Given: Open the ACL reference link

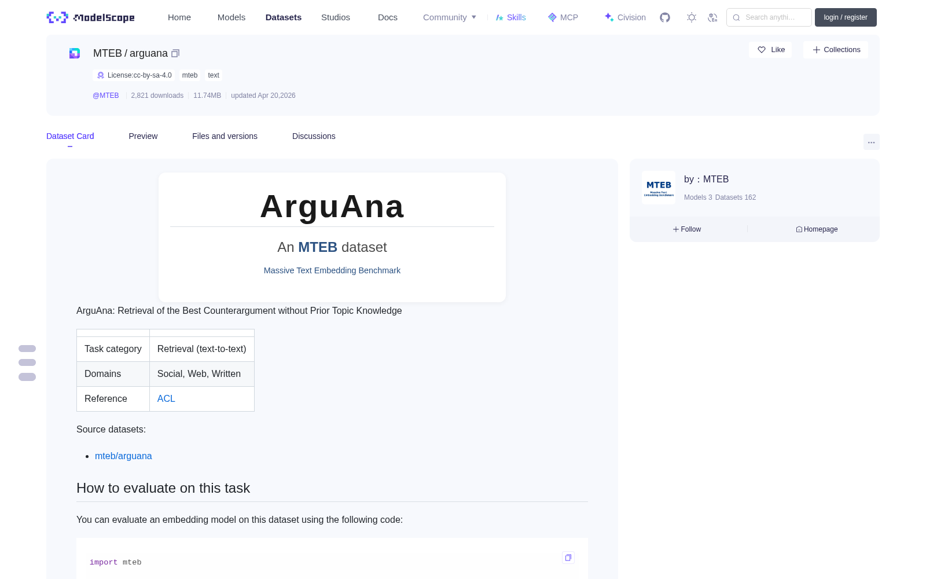Looking at the screenshot, I should tap(166, 399).
